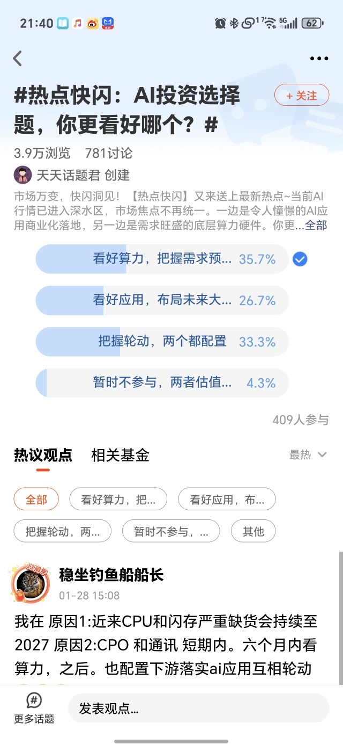Expand description via 全部 link
This screenshot has width=343, height=752.
click(316, 225)
